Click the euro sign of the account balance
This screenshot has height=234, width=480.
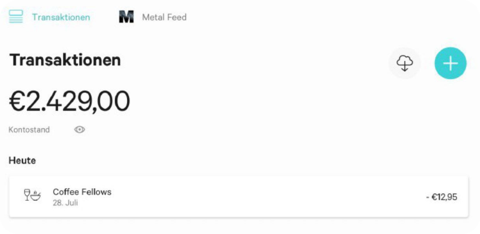click(18, 102)
